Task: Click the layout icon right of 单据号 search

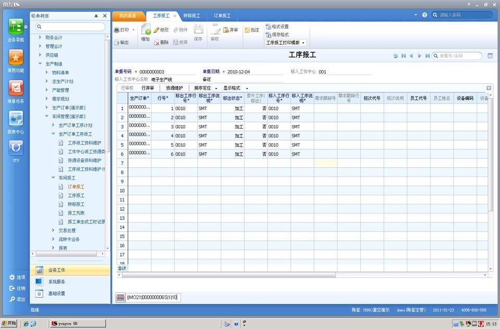Action: point(490,56)
